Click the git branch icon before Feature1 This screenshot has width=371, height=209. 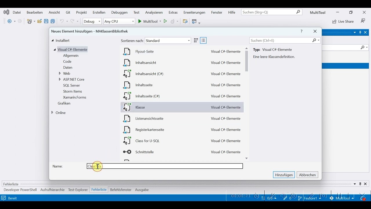click(300, 198)
